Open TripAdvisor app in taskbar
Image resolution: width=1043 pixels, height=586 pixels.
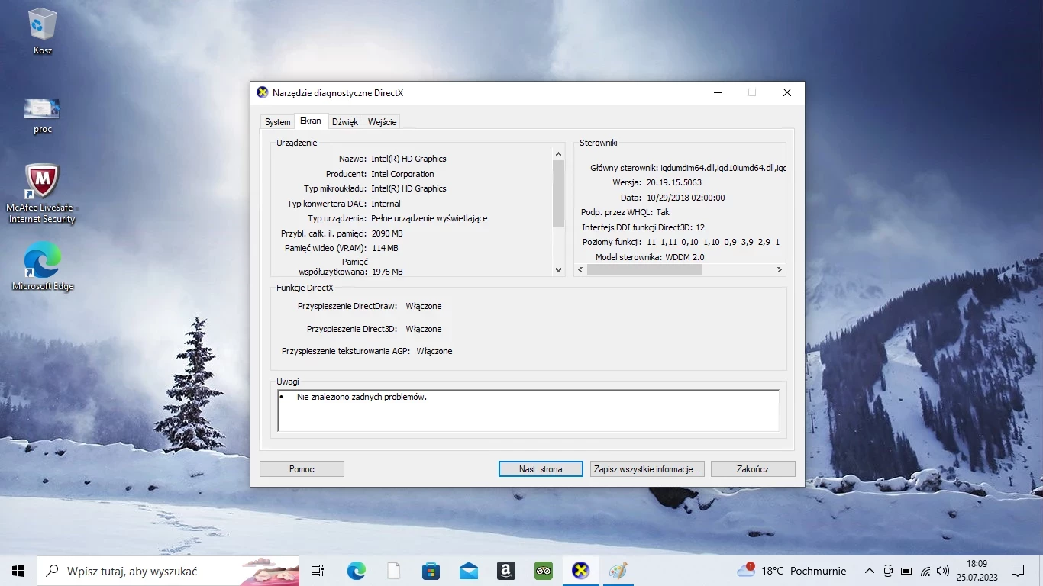543,571
